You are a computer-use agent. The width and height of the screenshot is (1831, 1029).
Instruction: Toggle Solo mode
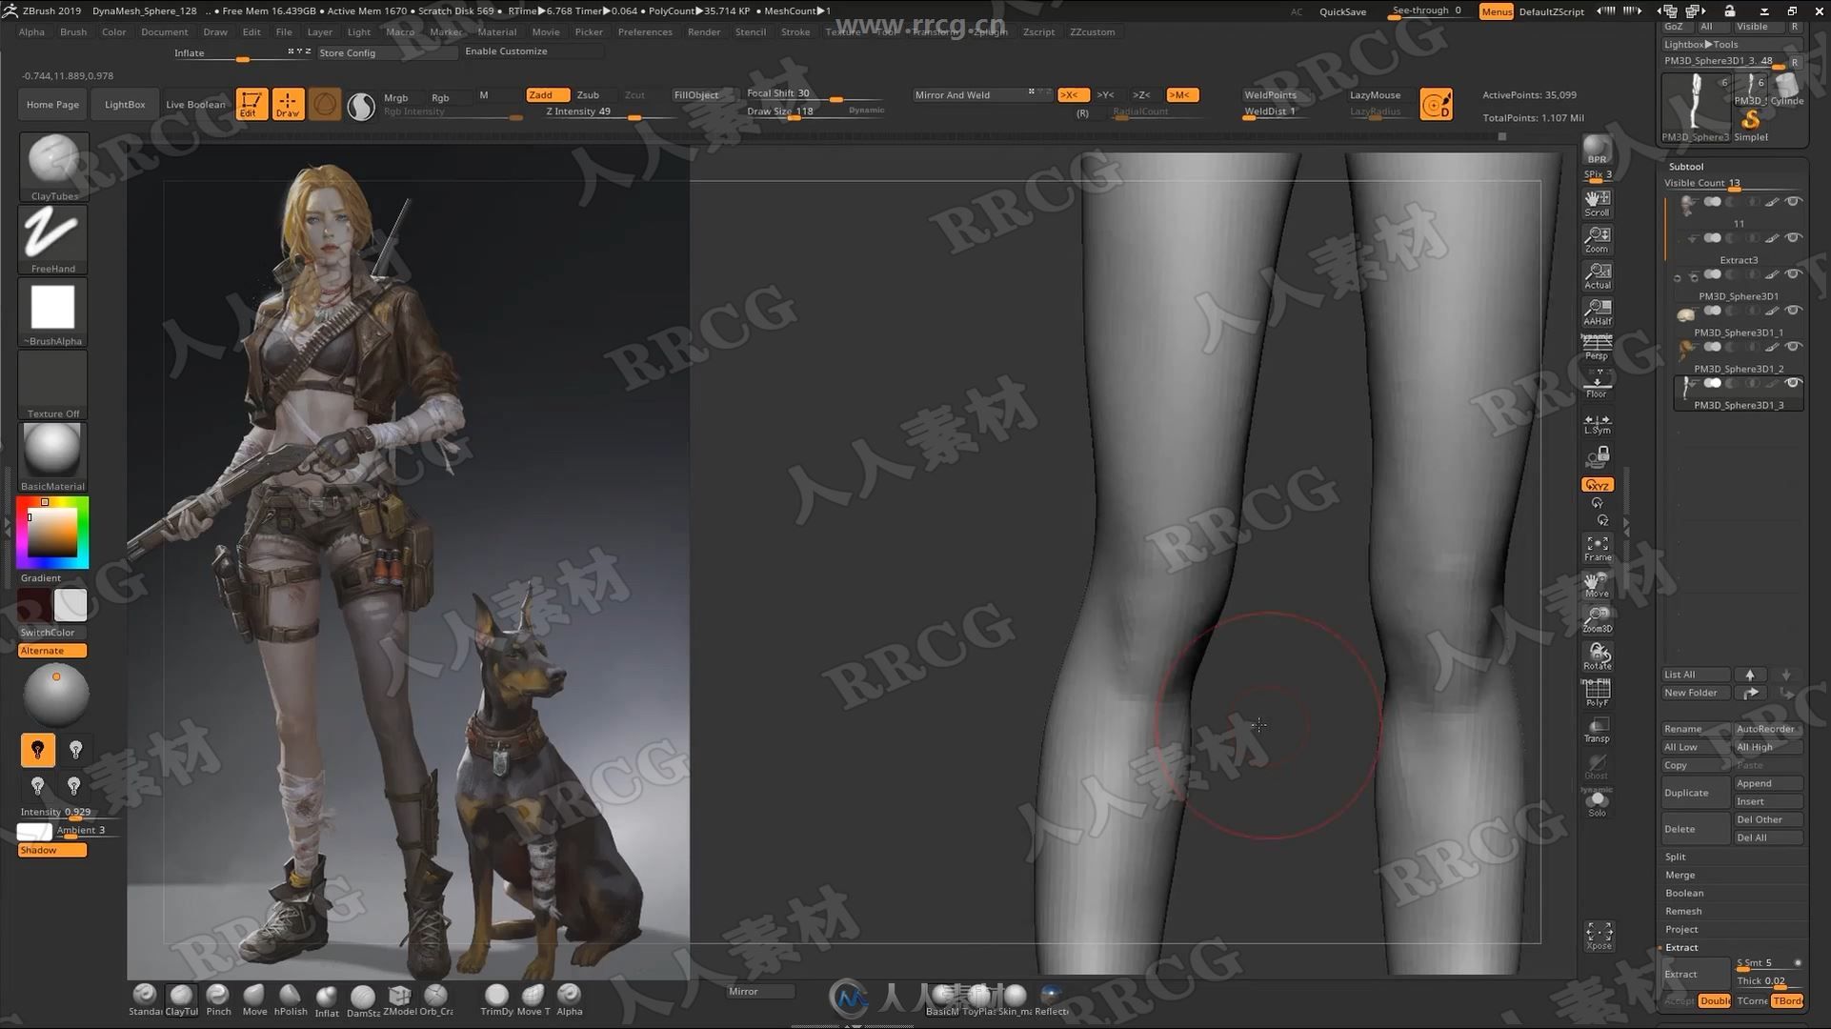1598,803
